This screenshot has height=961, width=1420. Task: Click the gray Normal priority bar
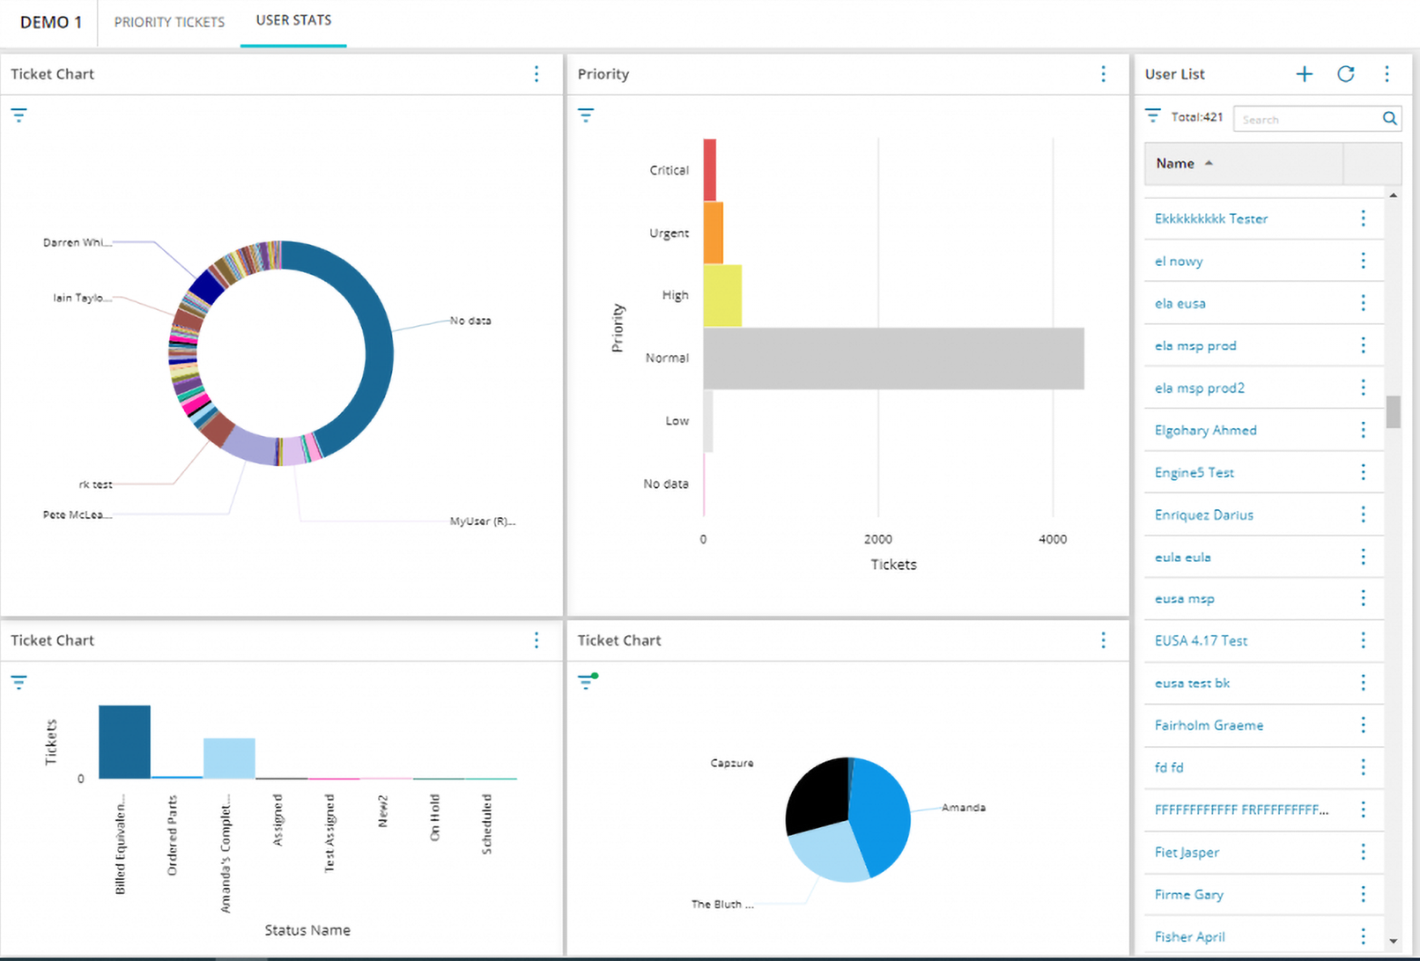pos(893,359)
